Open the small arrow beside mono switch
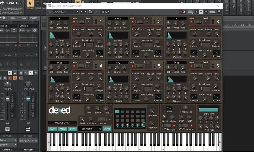This screenshot has height=152, width=254. pyautogui.click(x=109, y=119)
